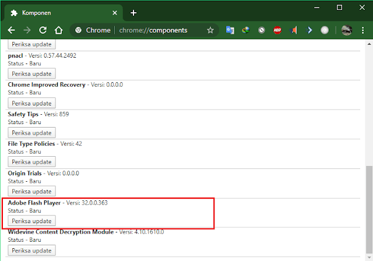This screenshot has height=261, width=373.
Task: Click the topmost partially visible Periksa update button
Action: (x=31, y=44)
